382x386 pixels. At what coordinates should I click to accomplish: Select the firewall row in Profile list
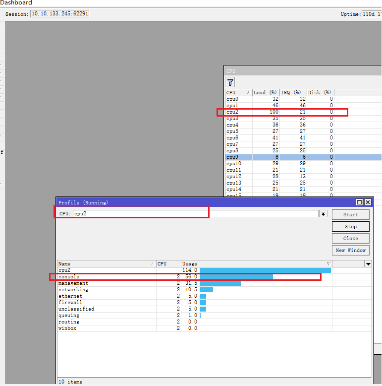tap(215, 302)
